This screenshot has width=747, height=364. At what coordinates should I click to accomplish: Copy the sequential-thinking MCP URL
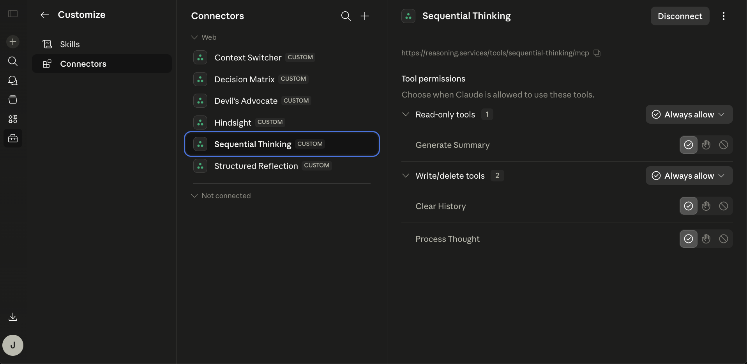tap(597, 53)
